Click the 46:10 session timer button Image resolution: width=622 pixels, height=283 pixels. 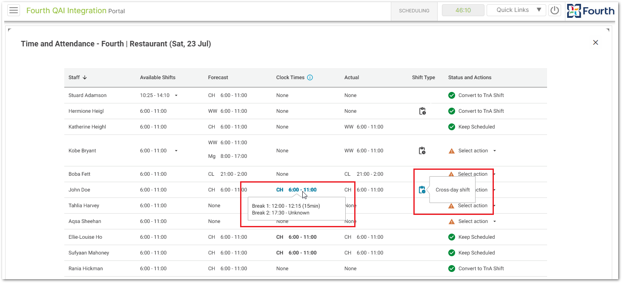pos(463,10)
